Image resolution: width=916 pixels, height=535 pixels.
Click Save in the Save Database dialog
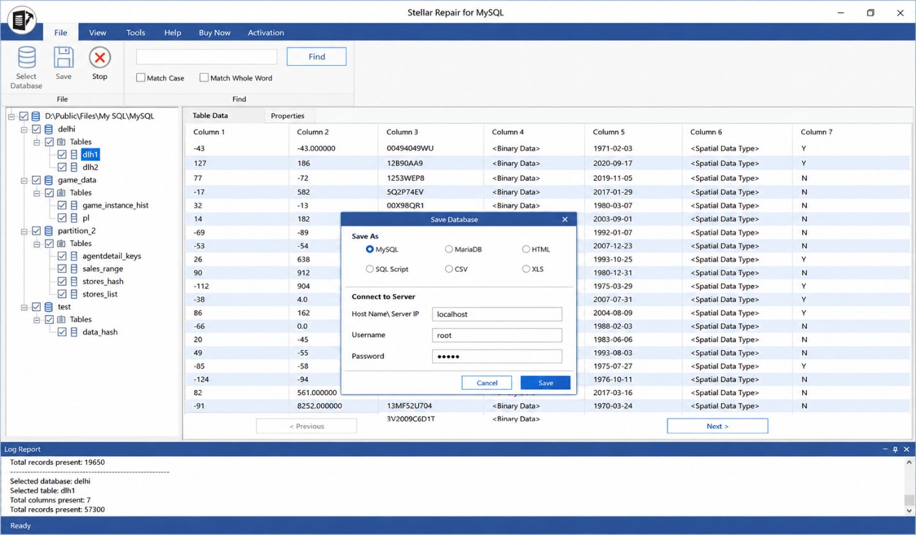(x=546, y=383)
